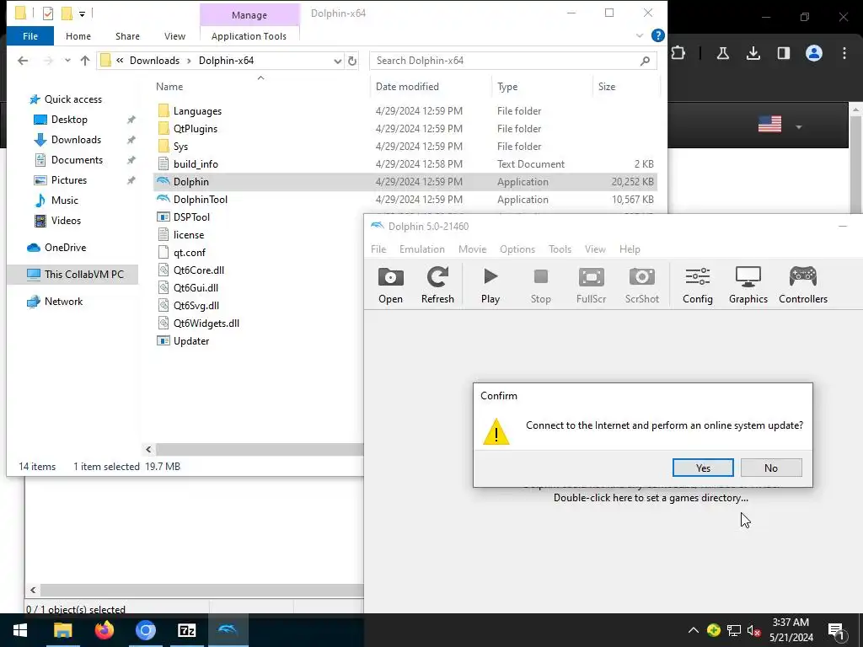Open the Application Tools ribbon tab
Image resolution: width=863 pixels, height=647 pixels.
tap(249, 36)
